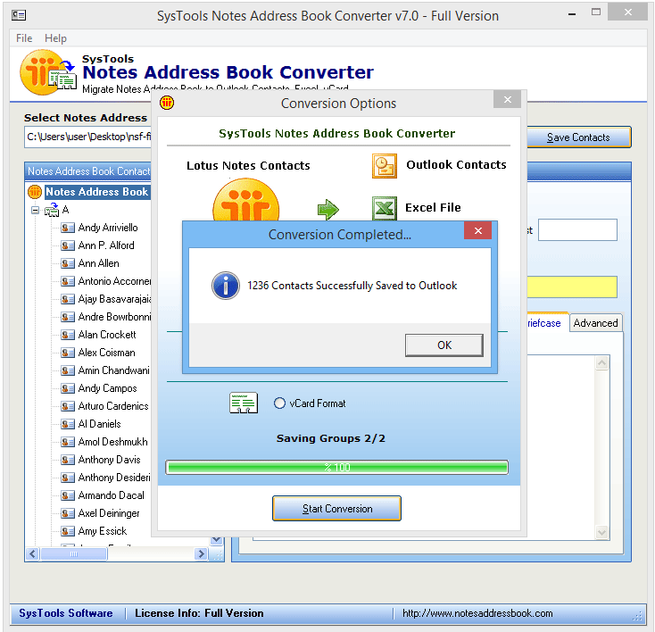
Task: Open the File menu
Action: [24, 38]
